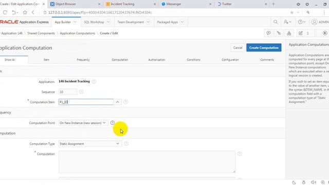The height and width of the screenshot is (185, 329).
Task: Select the Computation tab
Action: [120, 60]
